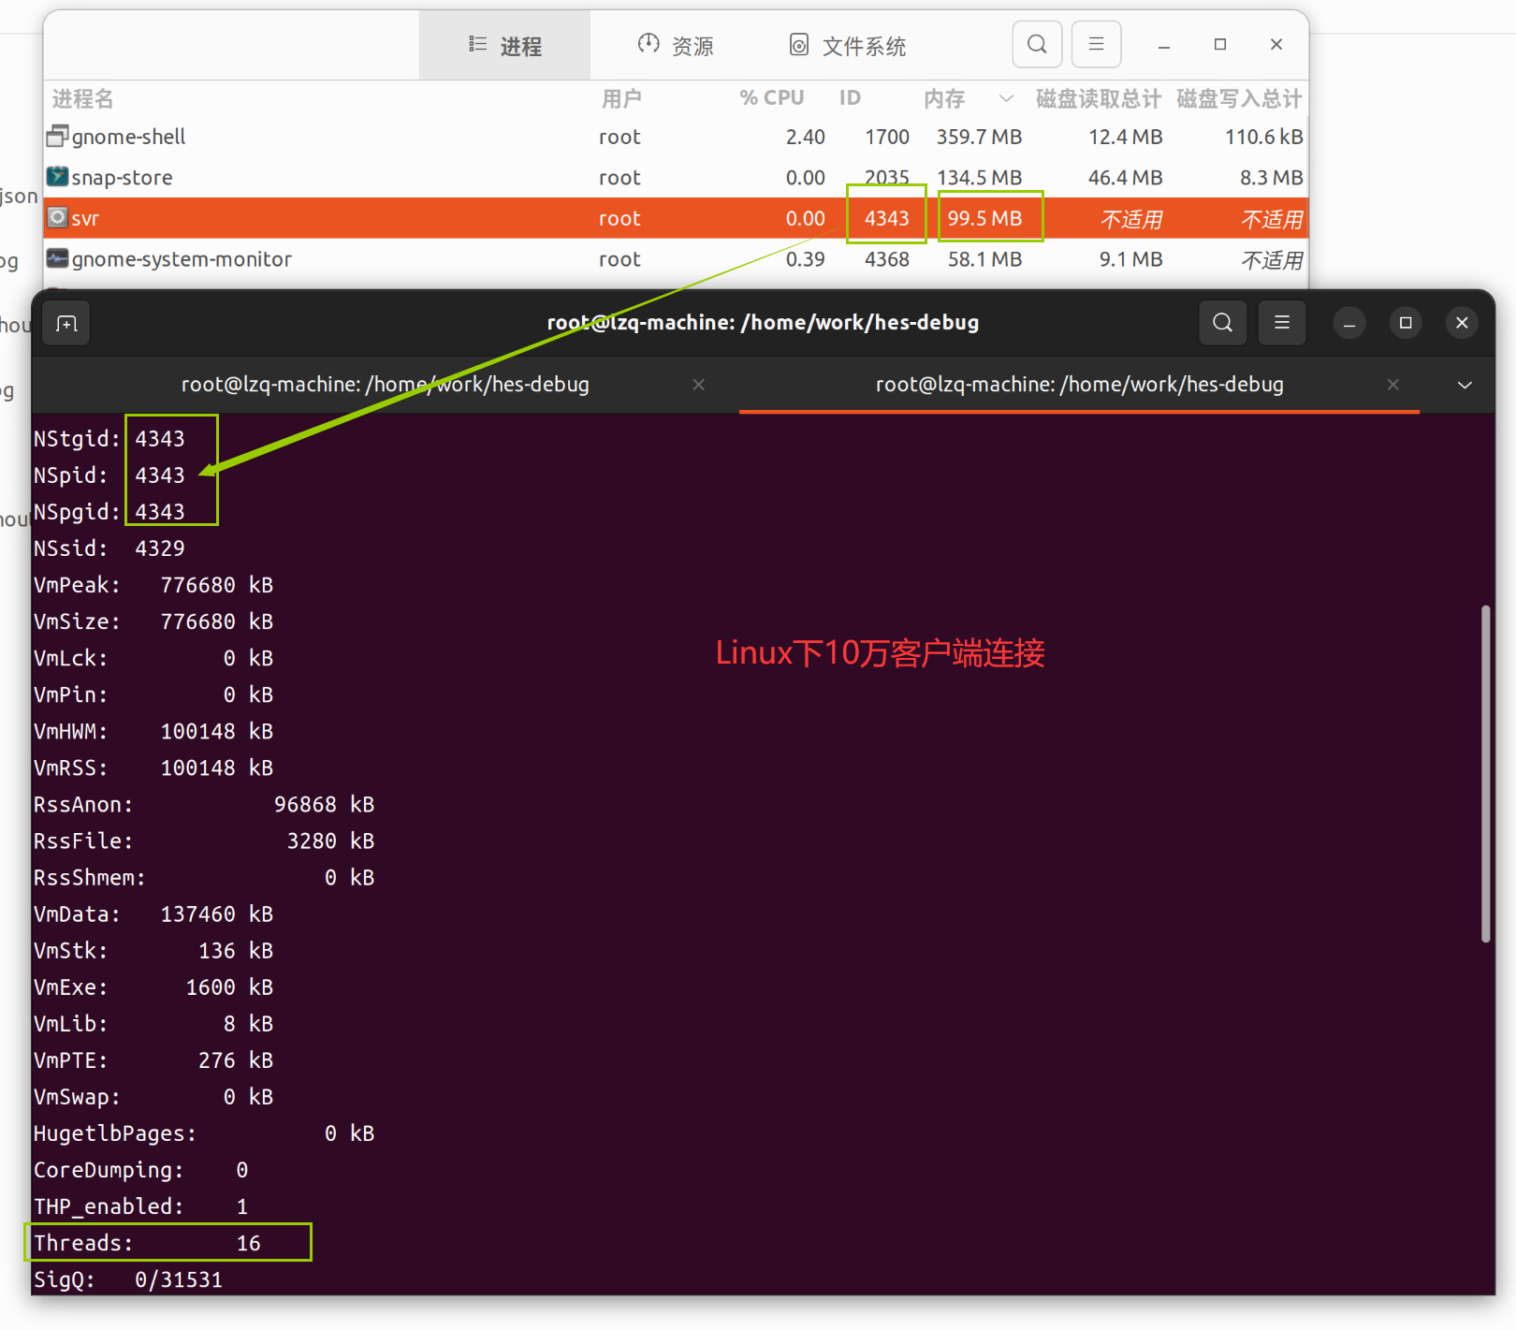The width and height of the screenshot is (1516, 1330).
Task: Expand the terminal tab list dropdown
Action: (1463, 385)
